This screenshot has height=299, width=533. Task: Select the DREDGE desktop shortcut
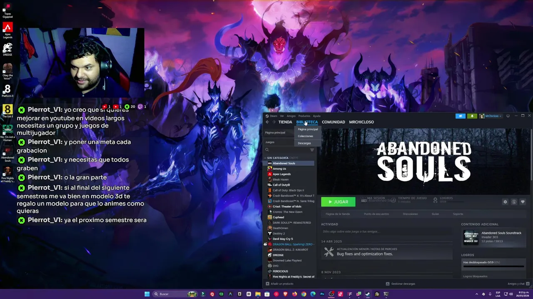[7, 49]
